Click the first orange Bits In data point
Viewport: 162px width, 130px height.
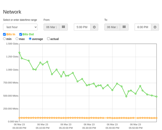(x=19, y=118)
